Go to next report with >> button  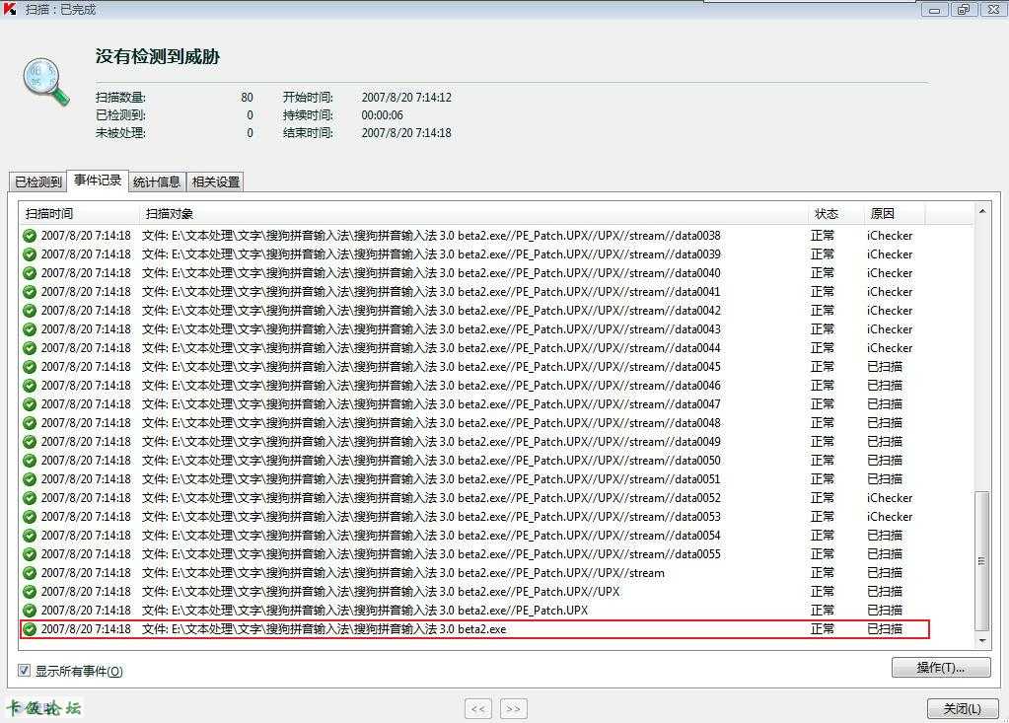point(514,708)
